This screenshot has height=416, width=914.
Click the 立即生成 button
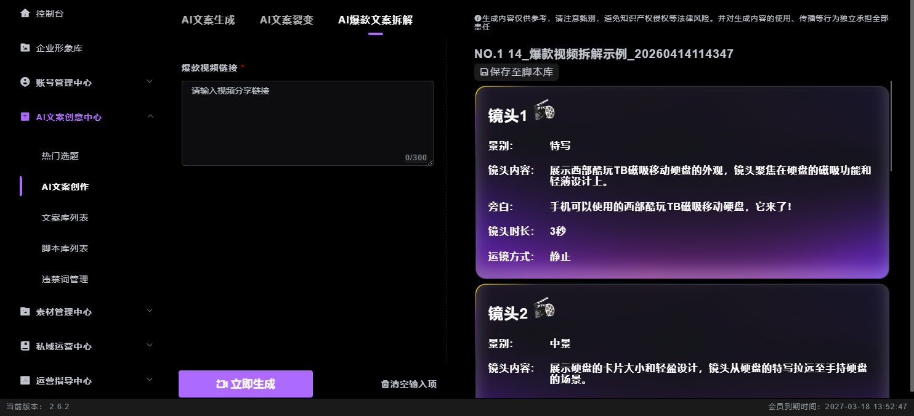click(x=246, y=384)
